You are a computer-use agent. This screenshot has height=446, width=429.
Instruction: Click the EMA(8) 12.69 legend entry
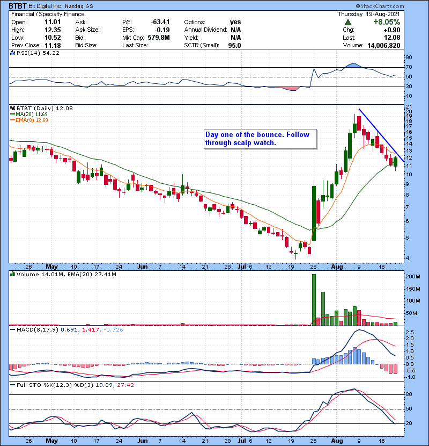pos(29,120)
